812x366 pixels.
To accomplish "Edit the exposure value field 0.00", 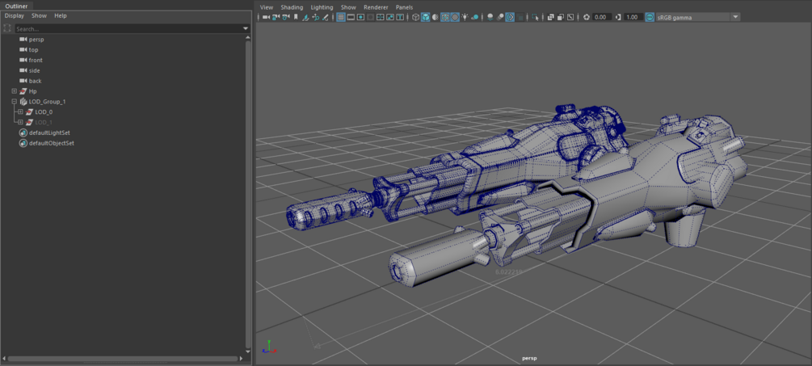I will 602,17.
